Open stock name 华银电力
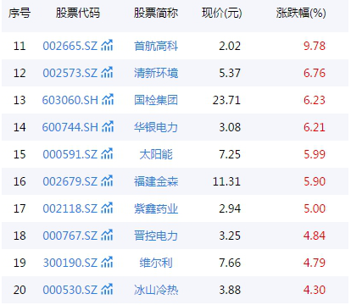Image resolution: width=351 pixels, height=305 pixels. click(x=156, y=127)
